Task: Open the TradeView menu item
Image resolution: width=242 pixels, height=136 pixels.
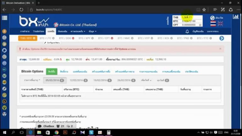Action: pos(38,31)
